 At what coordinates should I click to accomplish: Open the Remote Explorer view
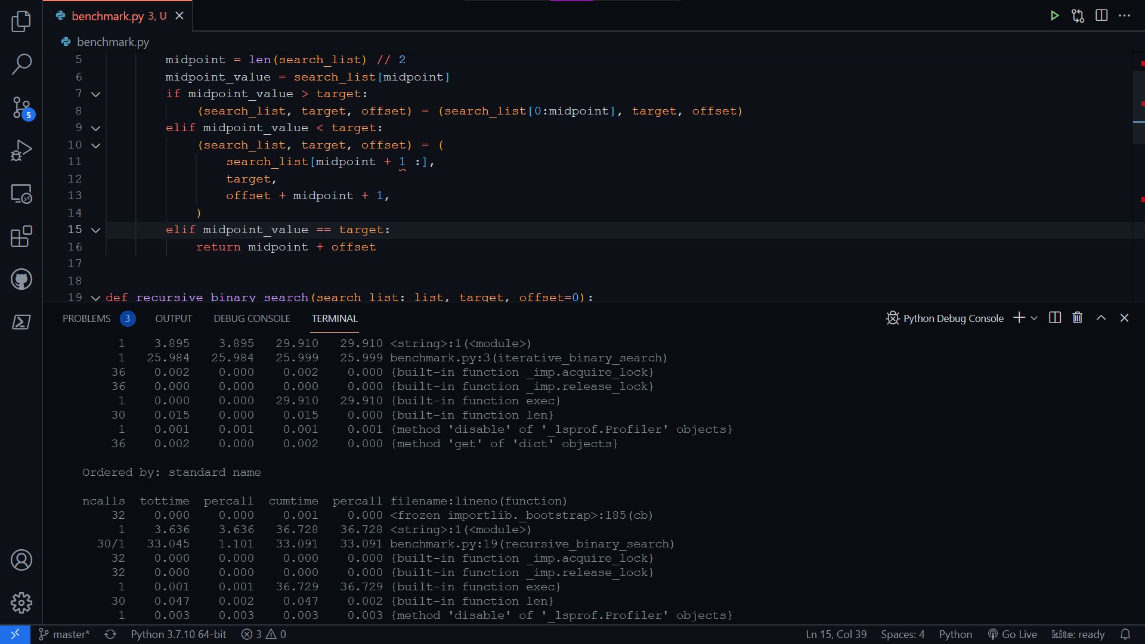pos(21,194)
